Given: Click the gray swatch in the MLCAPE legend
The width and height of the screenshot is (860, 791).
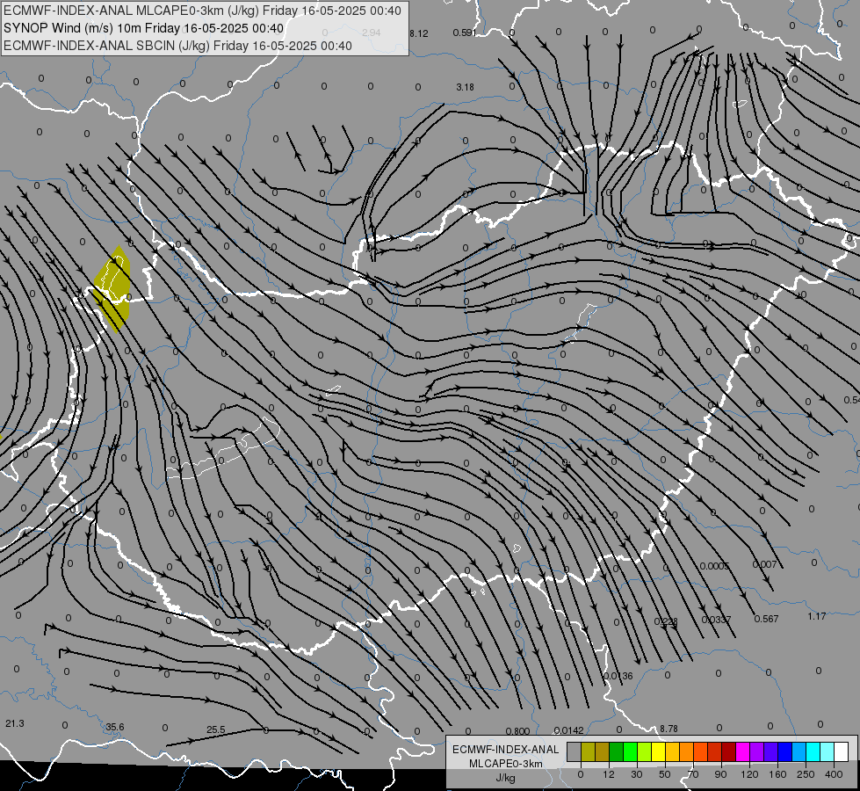Looking at the screenshot, I should (x=574, y=751).
